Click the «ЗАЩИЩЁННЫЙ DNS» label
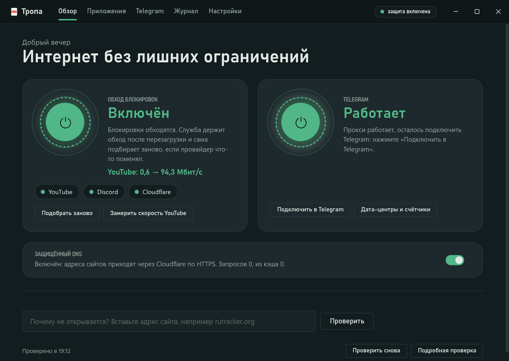Screen dimensions: 509x361 coord(58,254)
